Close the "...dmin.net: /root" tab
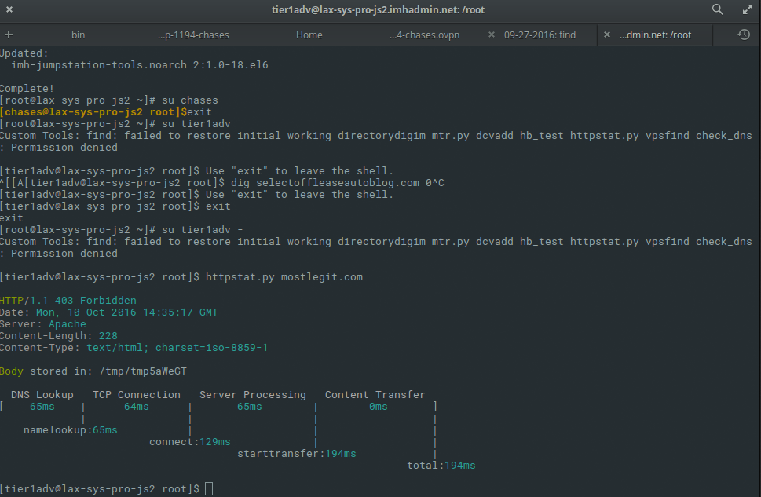Image resolution: width=761 pixels, height=497 pixels. coord(607,35)
